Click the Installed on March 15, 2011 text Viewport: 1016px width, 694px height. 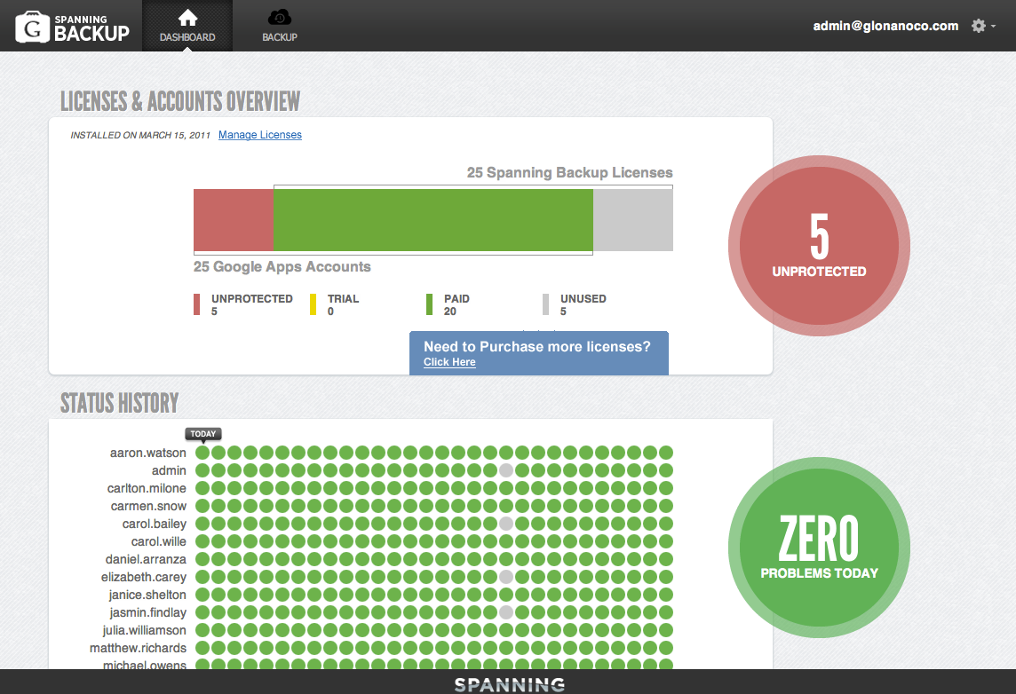point(140,135)
